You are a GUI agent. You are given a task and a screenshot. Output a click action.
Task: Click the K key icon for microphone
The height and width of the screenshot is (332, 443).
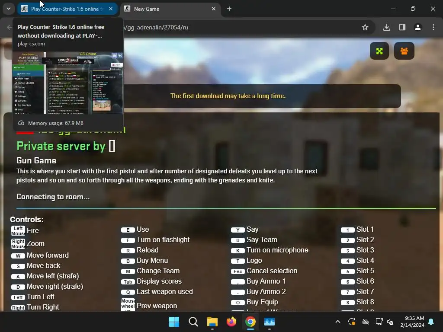tap(238, 251)
